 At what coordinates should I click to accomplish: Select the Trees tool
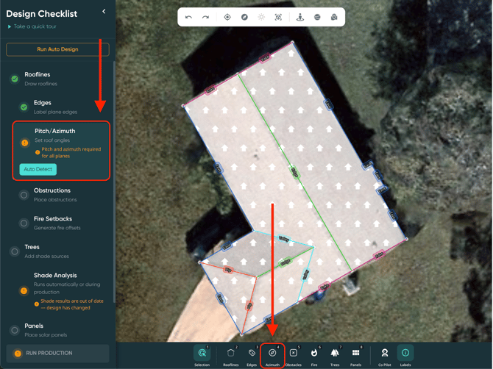click(x=335, y=356)
